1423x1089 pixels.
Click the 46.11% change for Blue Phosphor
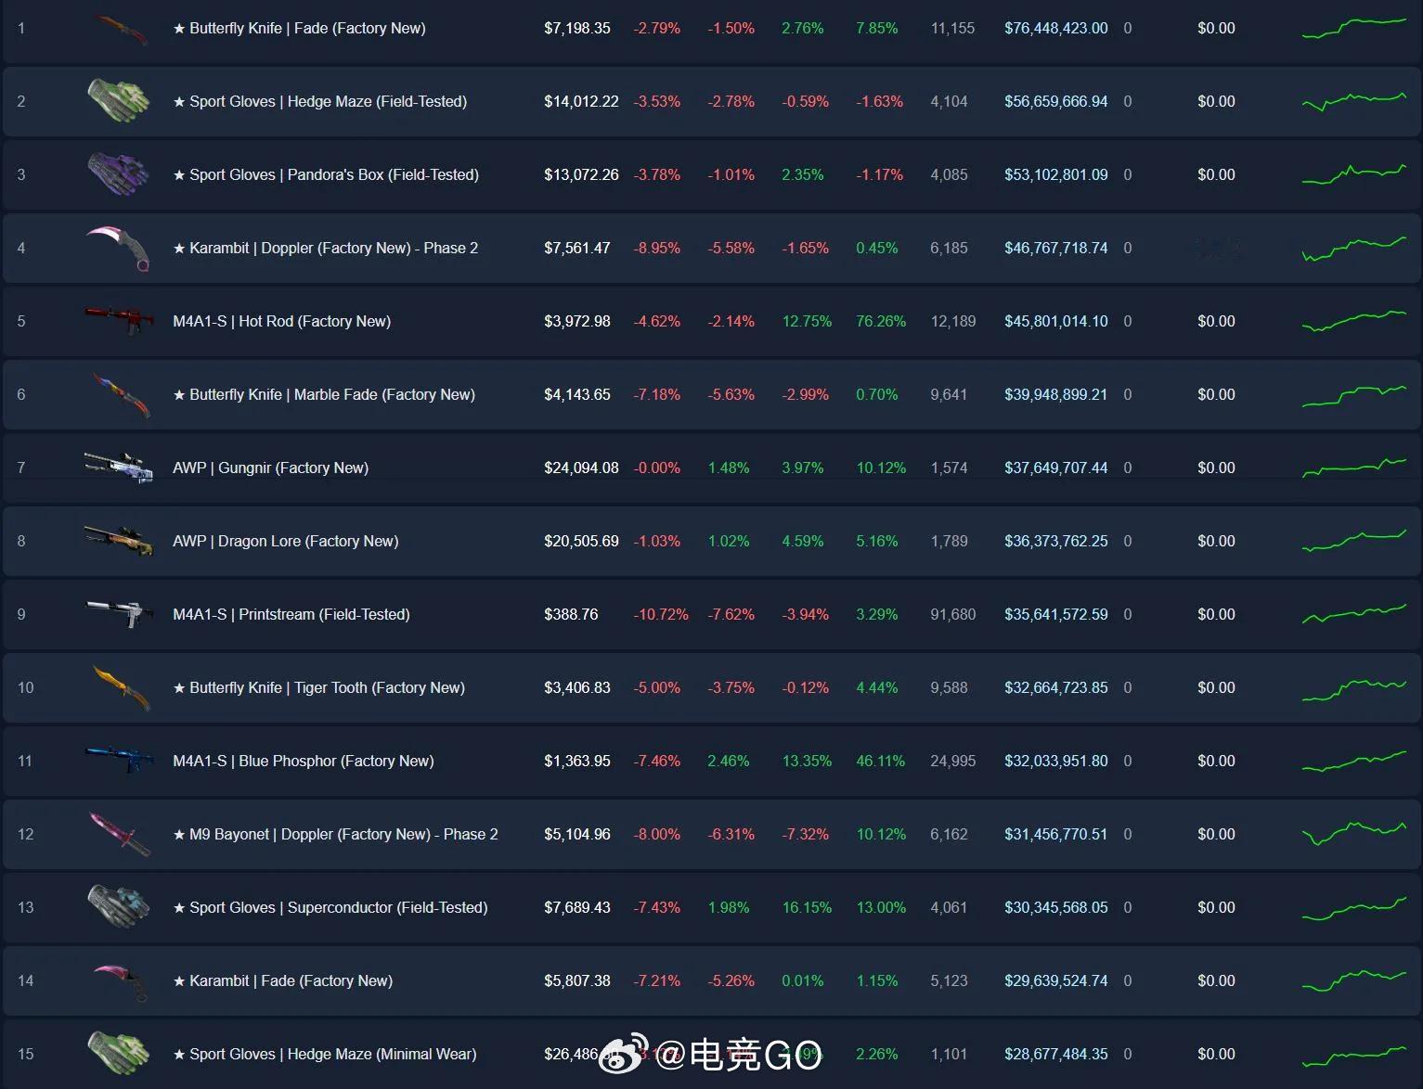pos(881,761)
